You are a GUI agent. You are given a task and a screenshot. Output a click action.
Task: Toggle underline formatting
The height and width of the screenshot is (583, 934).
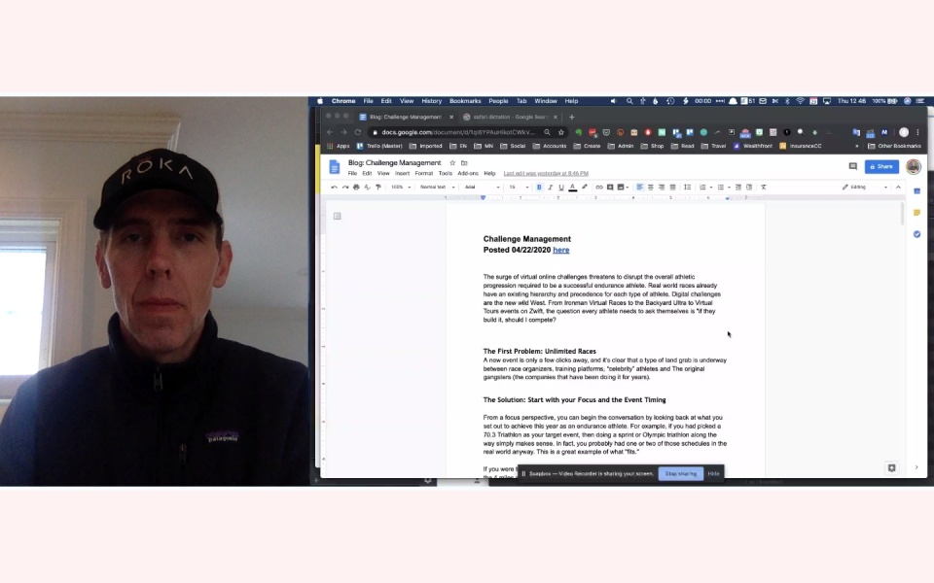[561, 188]
